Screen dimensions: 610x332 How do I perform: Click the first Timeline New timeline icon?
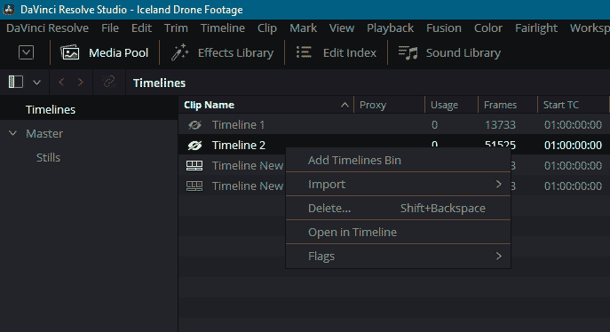pyautogui.click(x=194, y=166)
